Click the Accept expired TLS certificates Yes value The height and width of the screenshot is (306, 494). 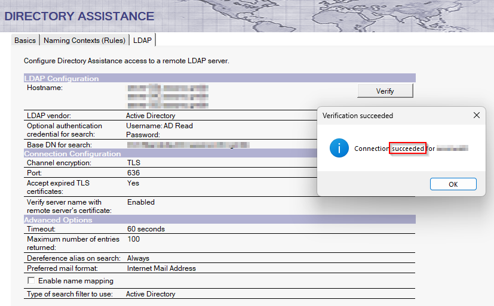pyautogui.click(x=133, y=183)
